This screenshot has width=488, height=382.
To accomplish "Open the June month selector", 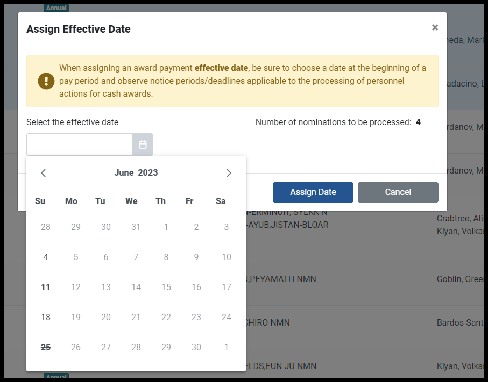I will pyautogui.click(x=124, y=173).
